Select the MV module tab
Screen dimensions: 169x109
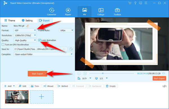click(x=84, y=12)
